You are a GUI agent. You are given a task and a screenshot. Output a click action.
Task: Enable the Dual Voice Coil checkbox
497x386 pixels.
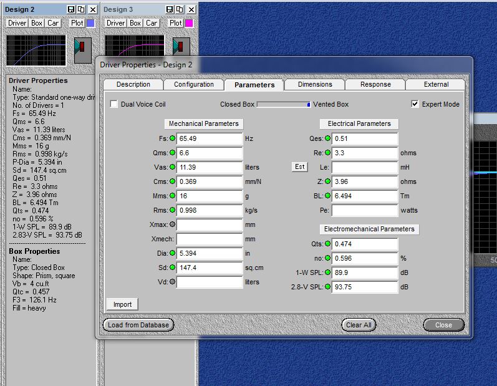(113, 104)
